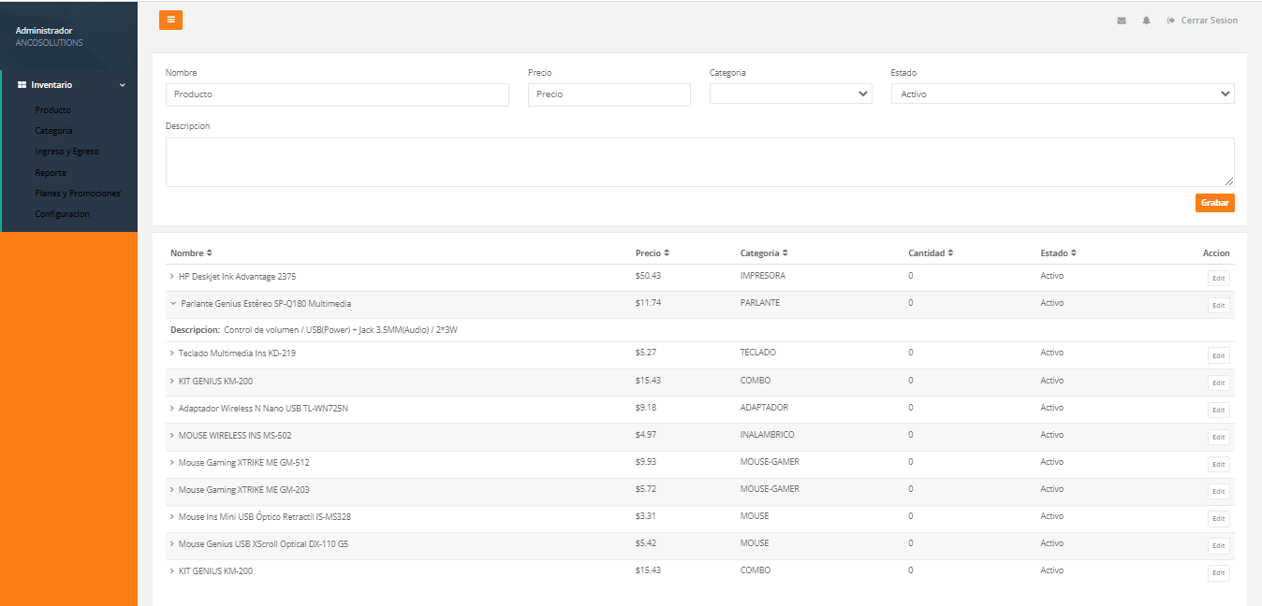Screen dimensions: 1262x606
Task: Collapse the Parlante Genius Estéreo SP-Q180 row
Action: pos(173,304)
